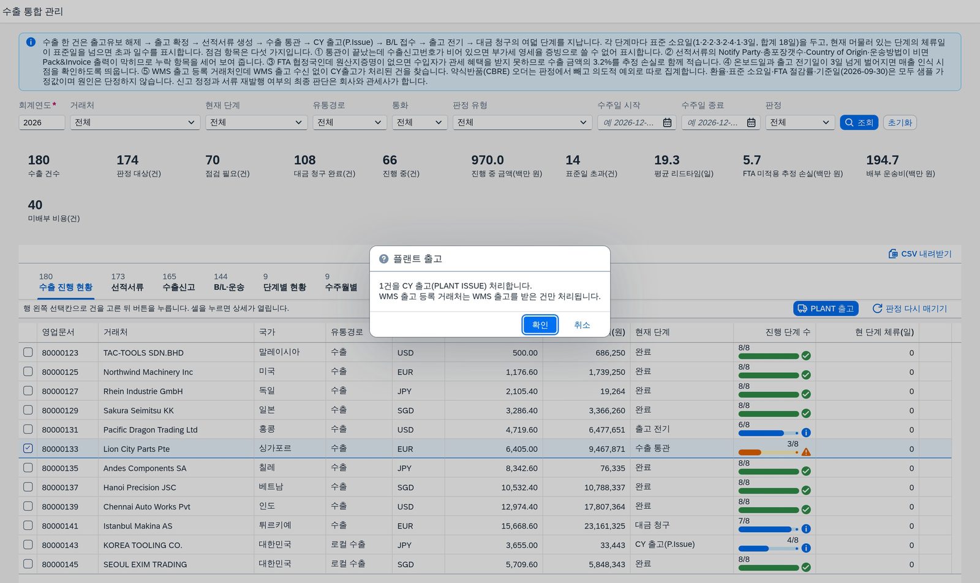The width and height of the screenshot is (980, 583).
Task: Click the 판정 다시 매기기 button
Action: (x=910, y=309)
